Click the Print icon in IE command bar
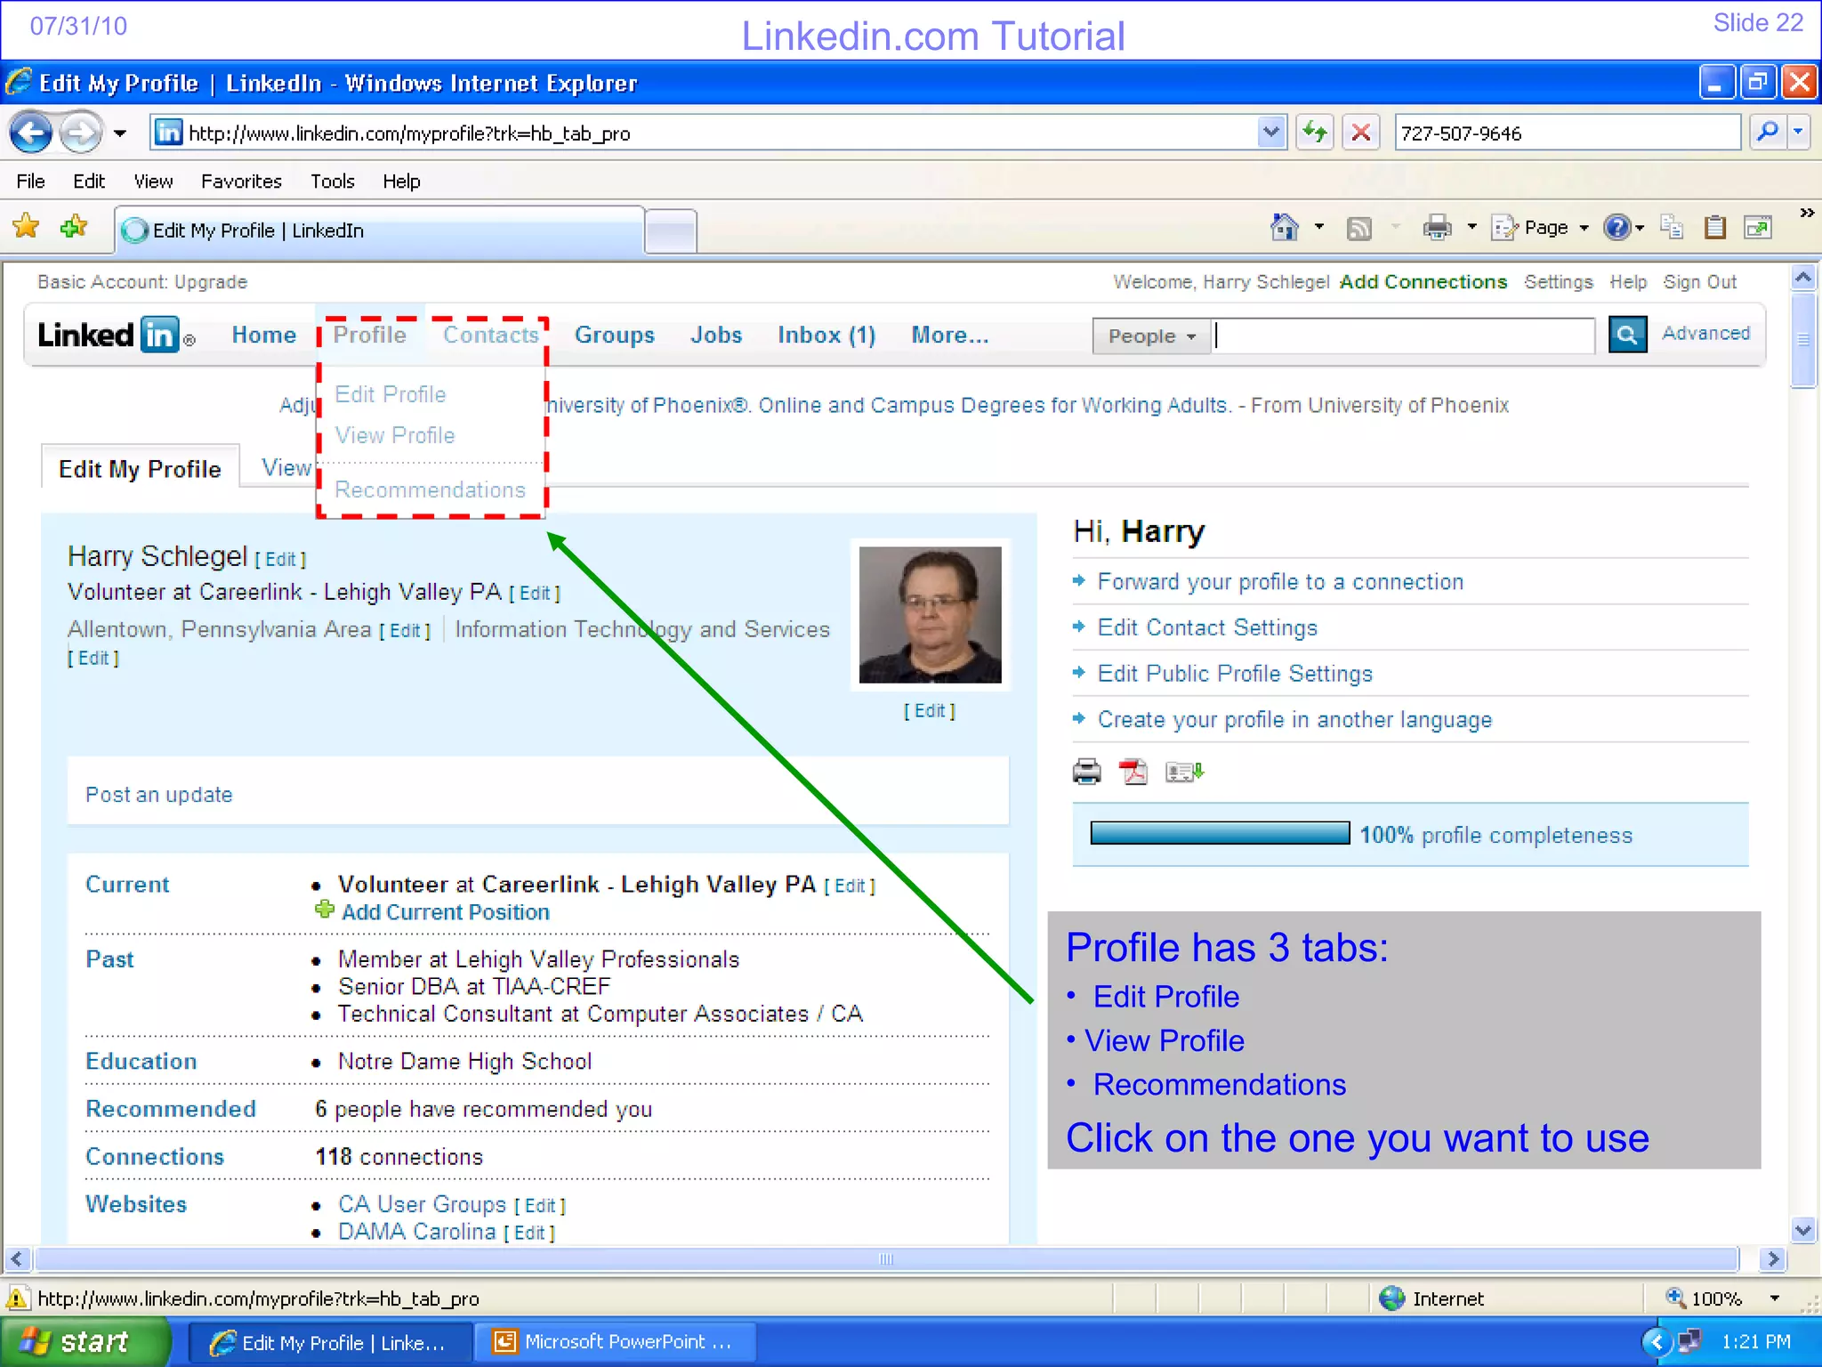Image resolution: width=1822 pixels, height=1367 pixels. (1437, 228)
